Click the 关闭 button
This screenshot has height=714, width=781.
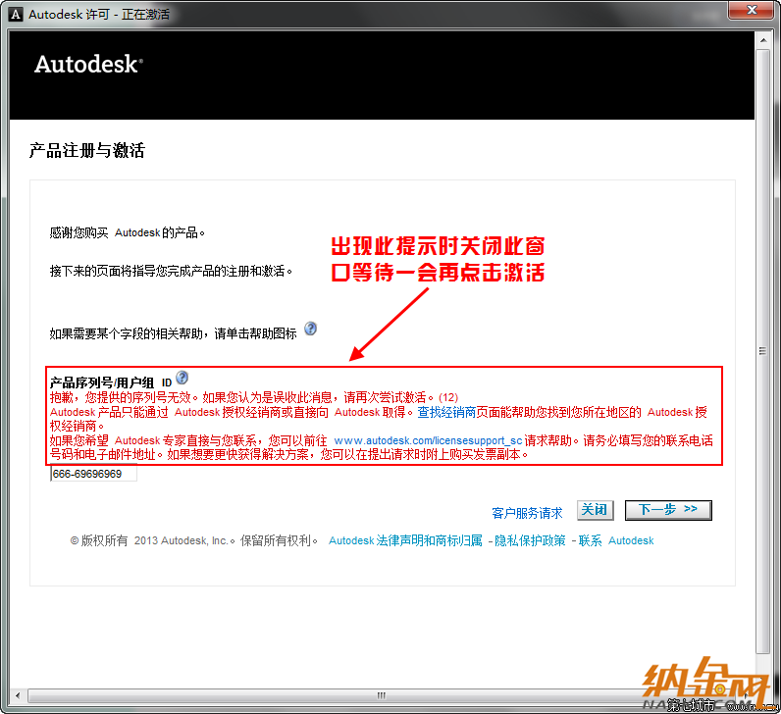[x=595, y=510]
